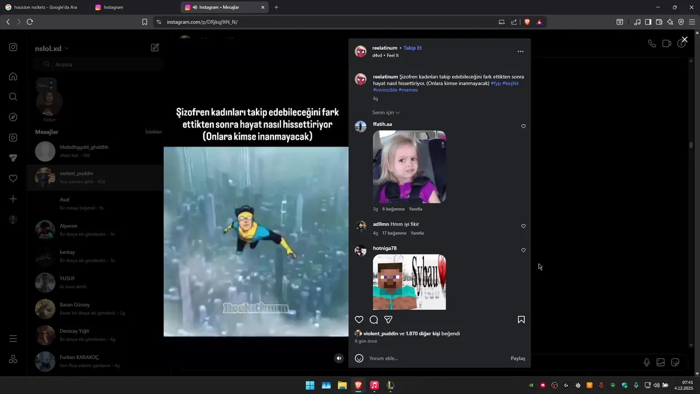Click the 'Paylaş' button to post comment
The width and height of the screenshot is (700, 394).
point(518,358)
